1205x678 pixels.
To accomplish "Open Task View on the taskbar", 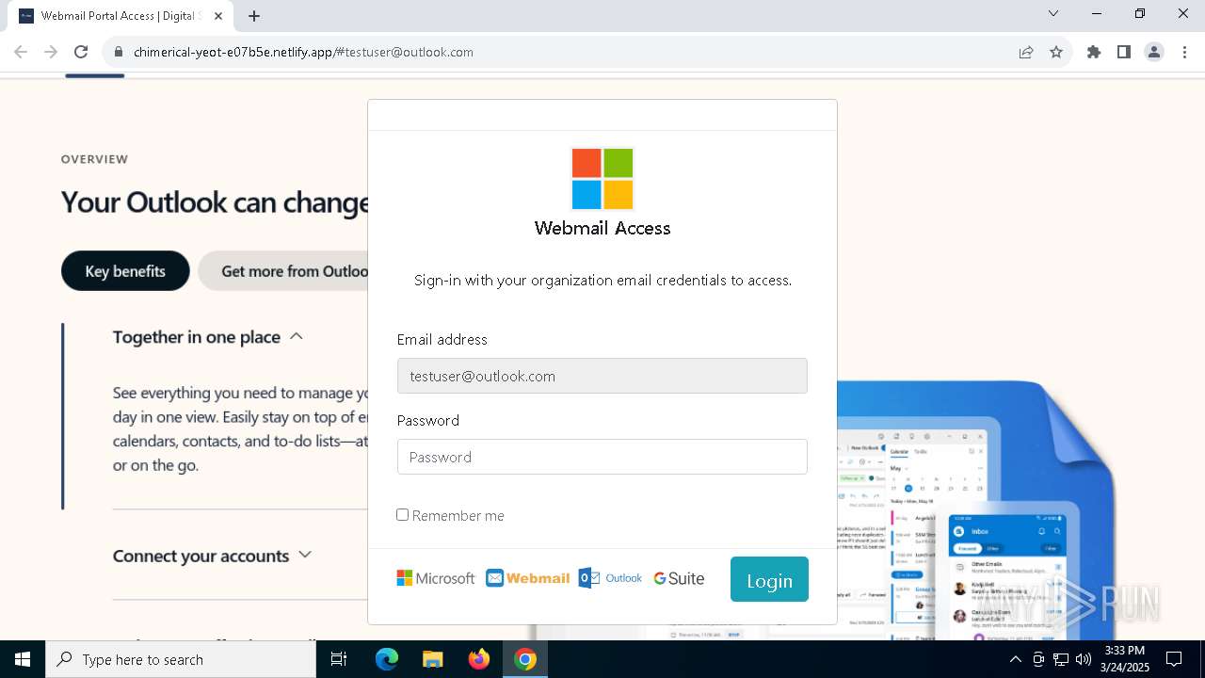I will [x=339, y=659].
